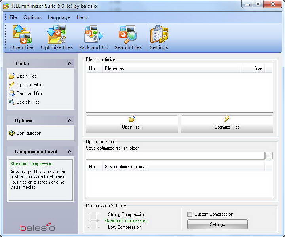Open the Options menu
Image resolution: width=285 pixels, height=237 pixels.
(x=32, y=17)
